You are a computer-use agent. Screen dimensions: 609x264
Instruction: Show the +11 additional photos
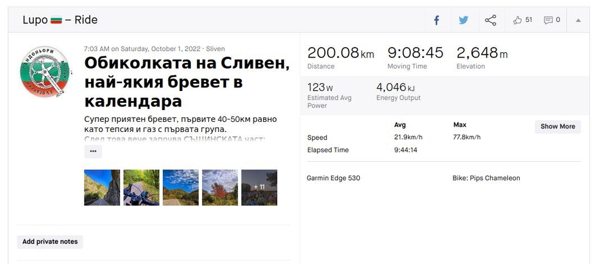(x=259, y=188)
